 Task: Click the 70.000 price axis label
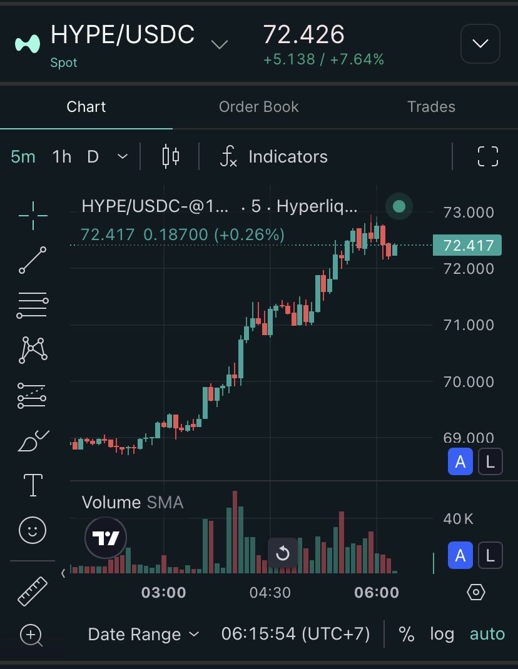[469, 382]
